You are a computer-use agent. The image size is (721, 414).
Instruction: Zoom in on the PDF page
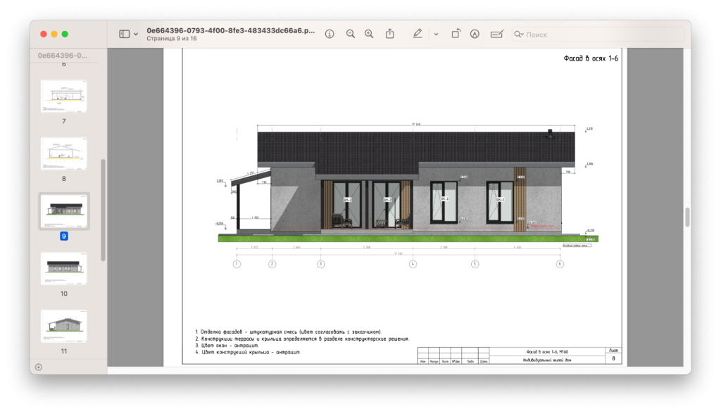tap(369, 34)
